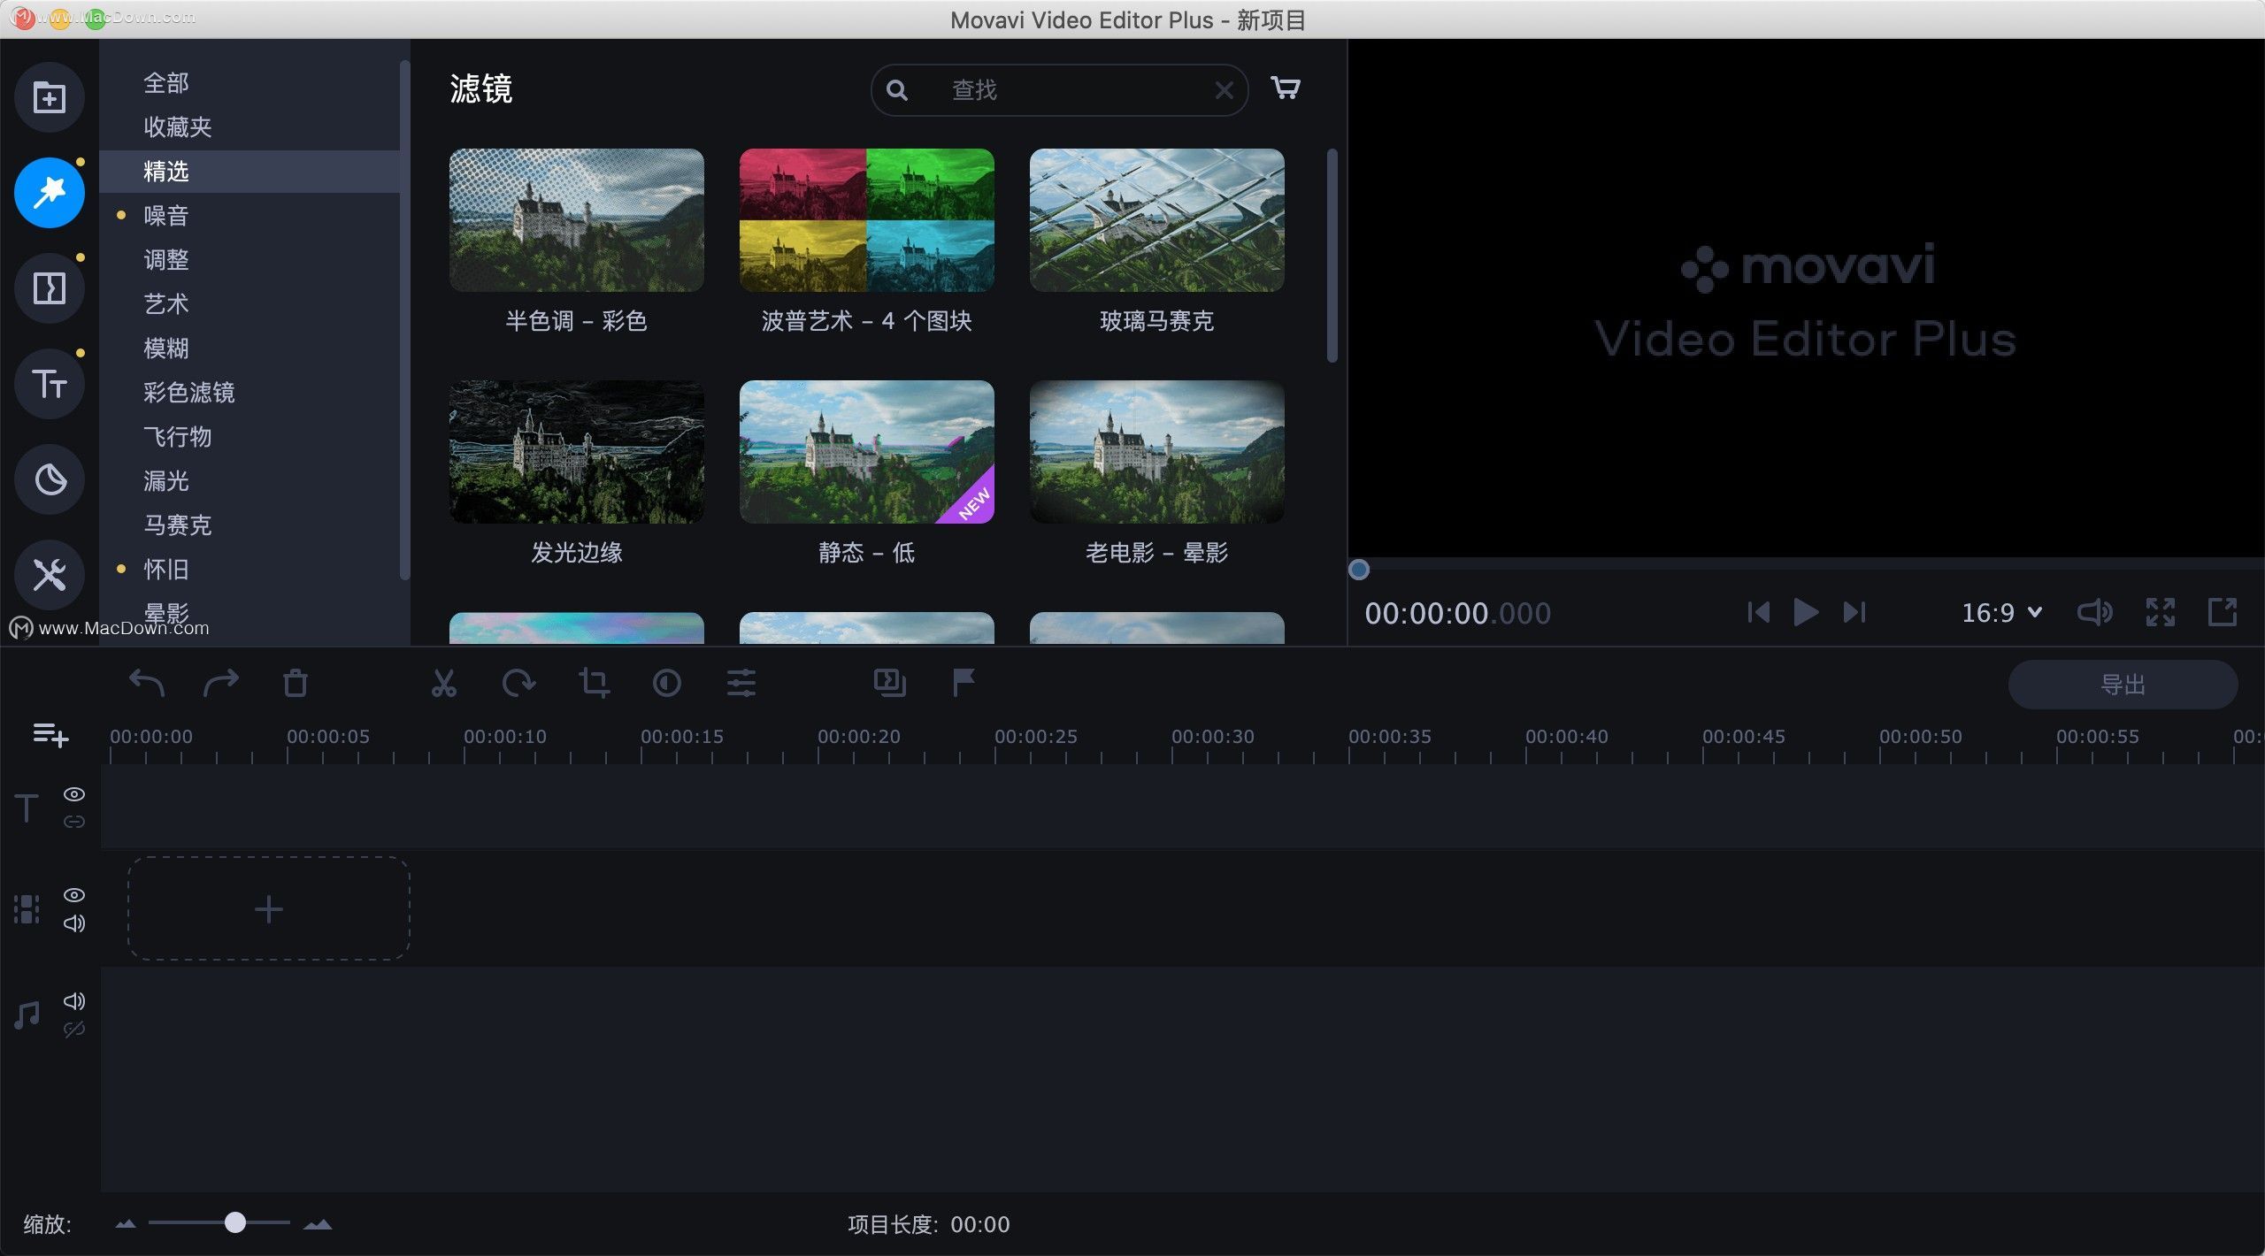Detach the preview window

coord(2223,612)
